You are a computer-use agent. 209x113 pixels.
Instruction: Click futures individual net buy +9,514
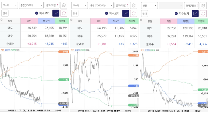point(172,44)
